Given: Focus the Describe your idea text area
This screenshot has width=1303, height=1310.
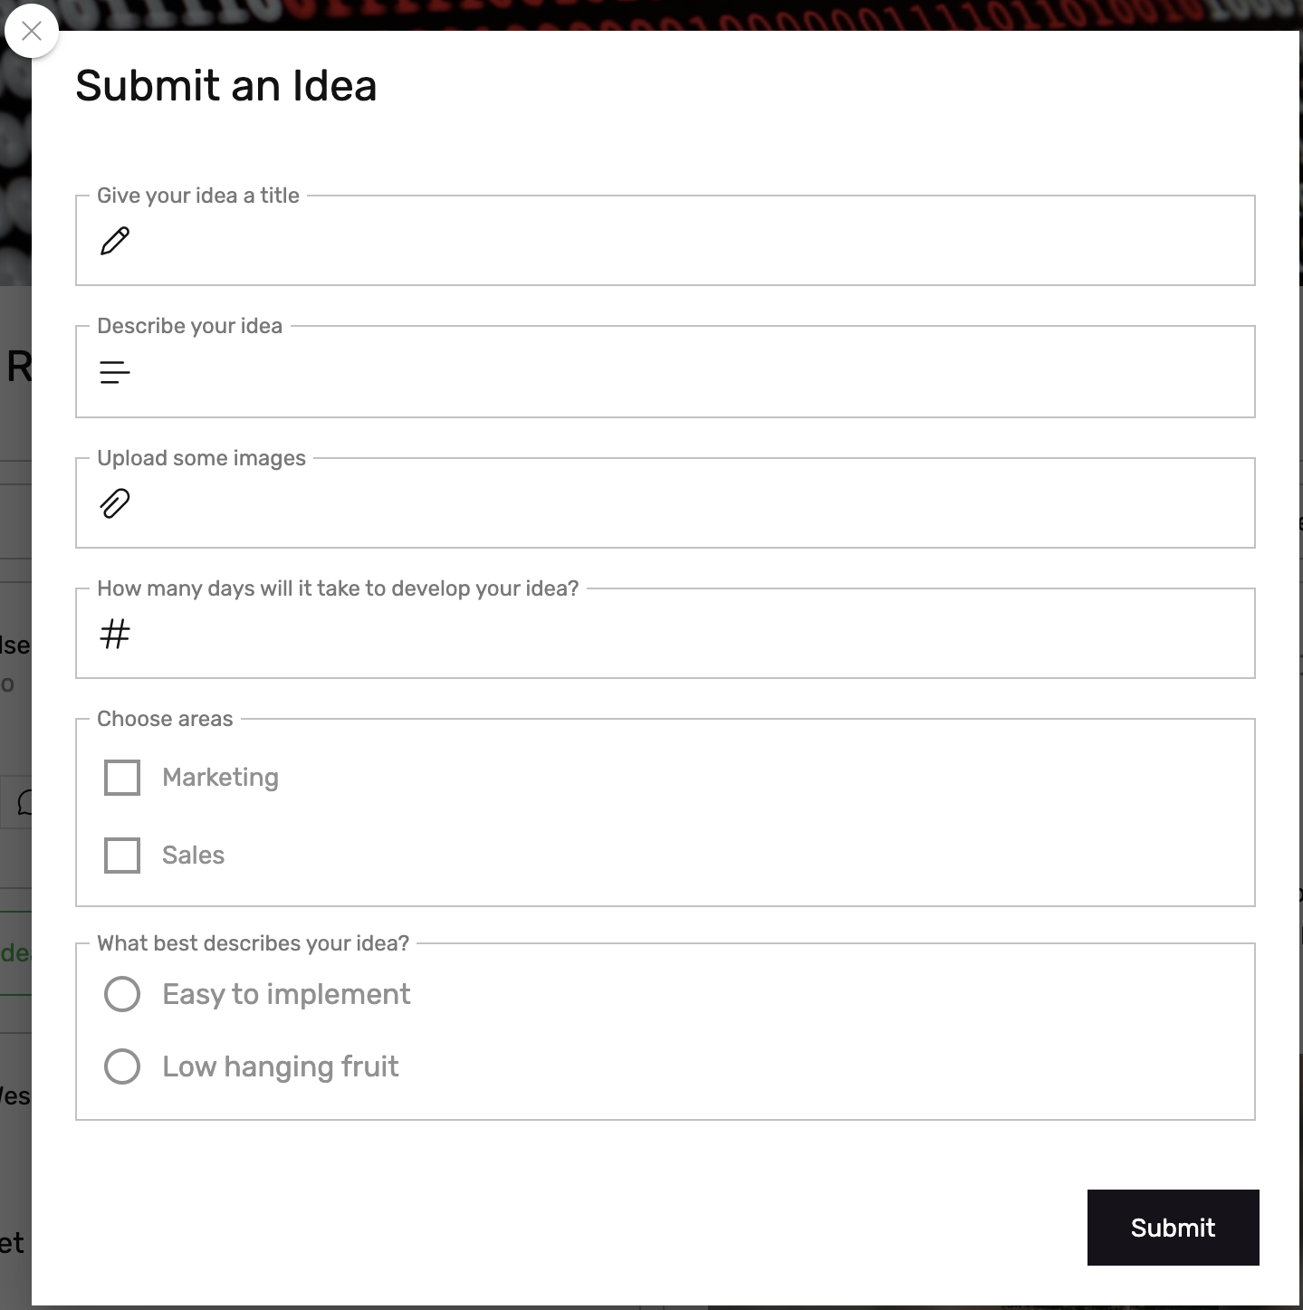Looking at the screenshot, I should pyautogui.click(x=666, y=372).
